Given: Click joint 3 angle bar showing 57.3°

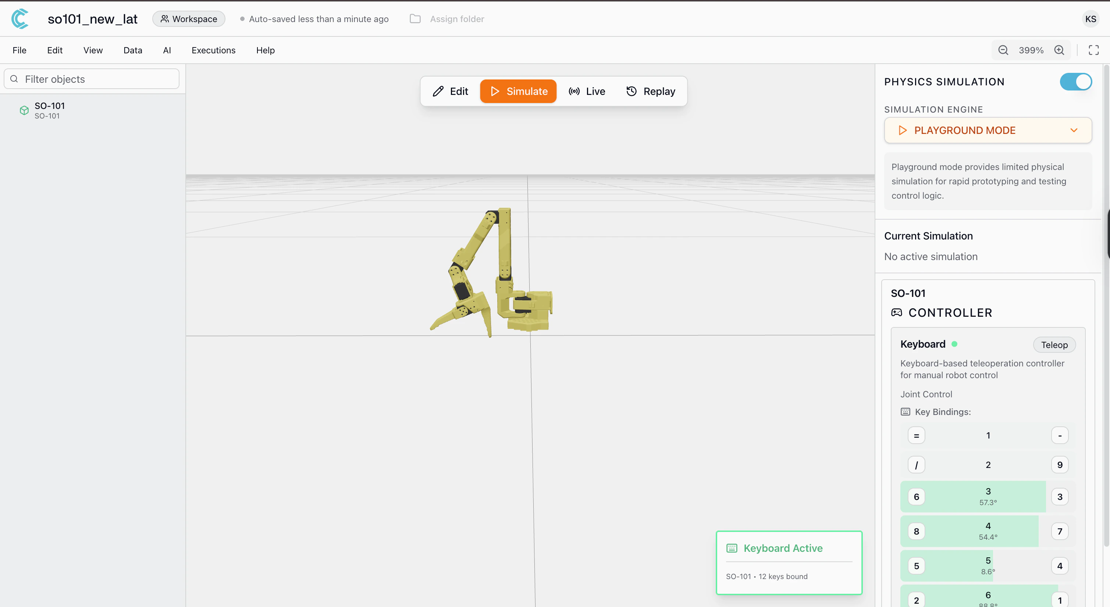Looking at the screenshot, I should point(988,497).
